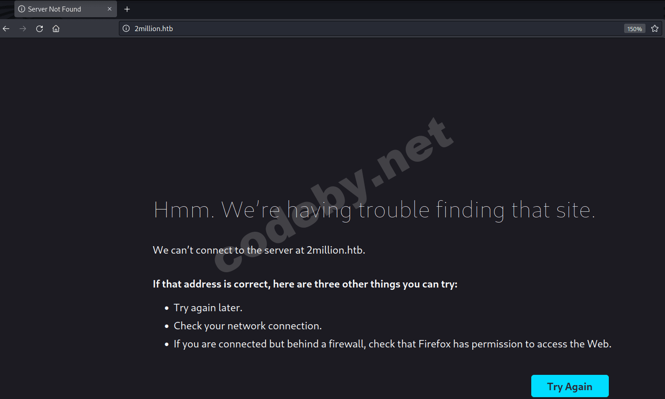This screenshot has width=665, height=399.
Task: Close the Server Not Found tab
Action: tap(110, 9)
